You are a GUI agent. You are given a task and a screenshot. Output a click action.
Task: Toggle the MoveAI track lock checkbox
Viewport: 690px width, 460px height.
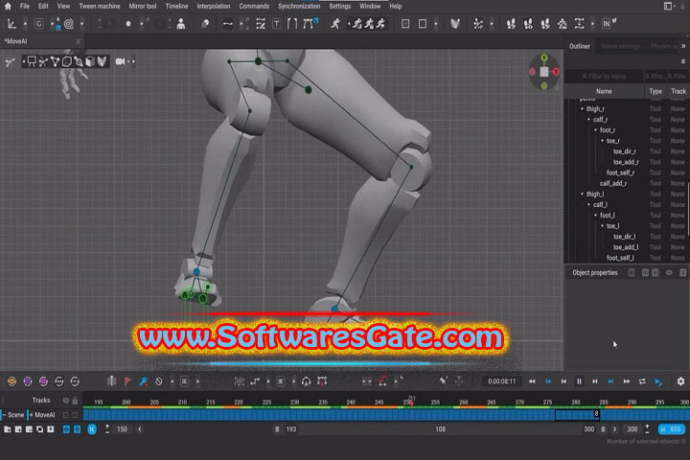75,415
